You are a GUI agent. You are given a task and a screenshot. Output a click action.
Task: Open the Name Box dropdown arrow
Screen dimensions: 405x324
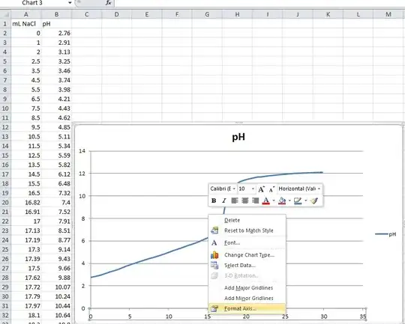pos(70,3)
